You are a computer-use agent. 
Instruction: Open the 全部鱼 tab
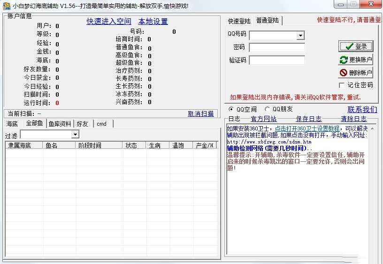[34, 123]
